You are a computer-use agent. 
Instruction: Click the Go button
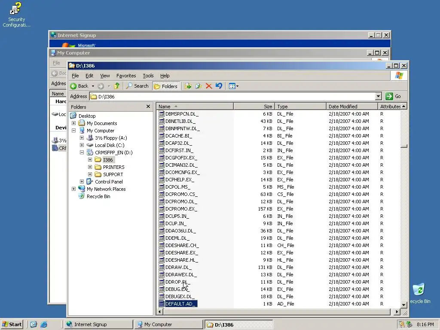(x=393, y=96)
